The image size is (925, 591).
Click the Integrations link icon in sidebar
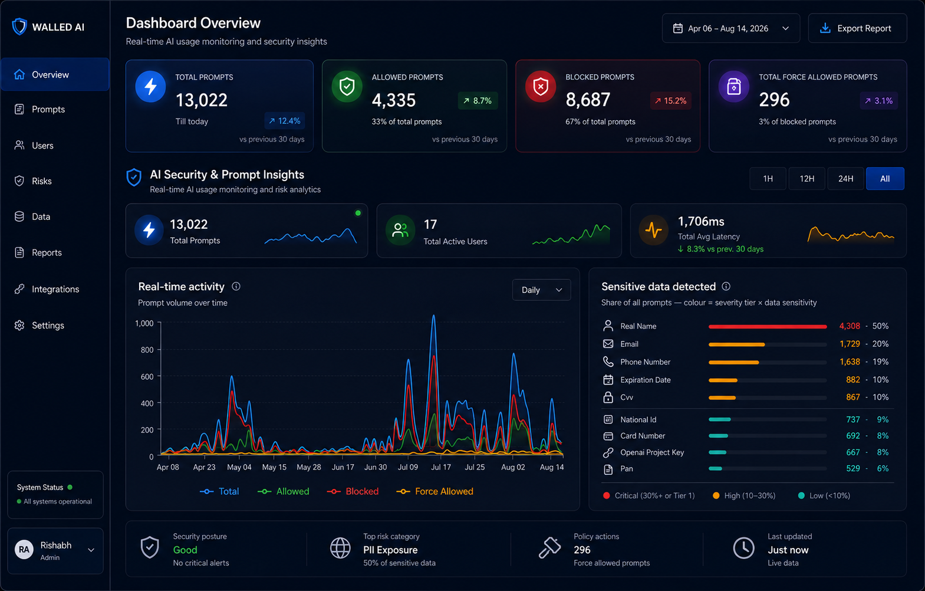tap(19, 289)
